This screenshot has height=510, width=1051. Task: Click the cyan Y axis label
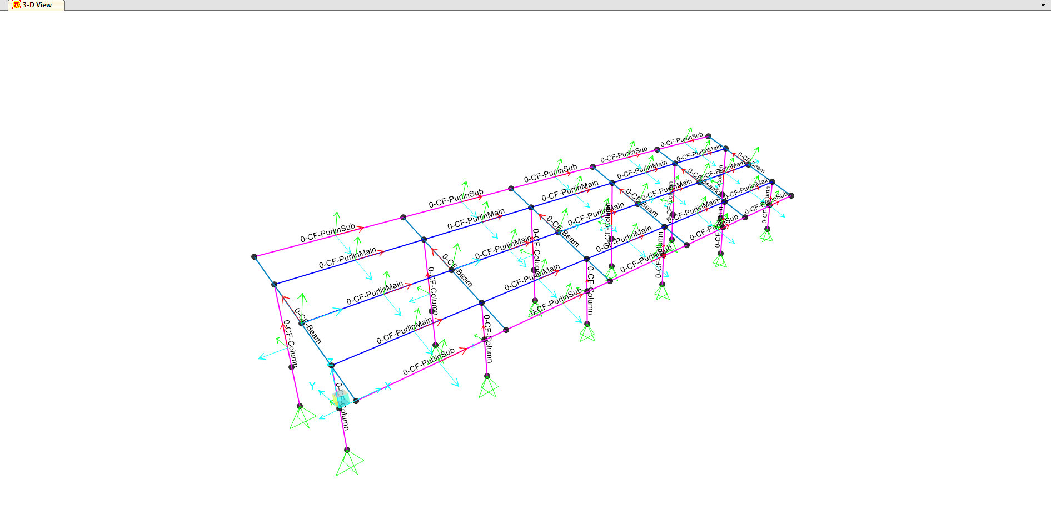[x=312, y=386]
